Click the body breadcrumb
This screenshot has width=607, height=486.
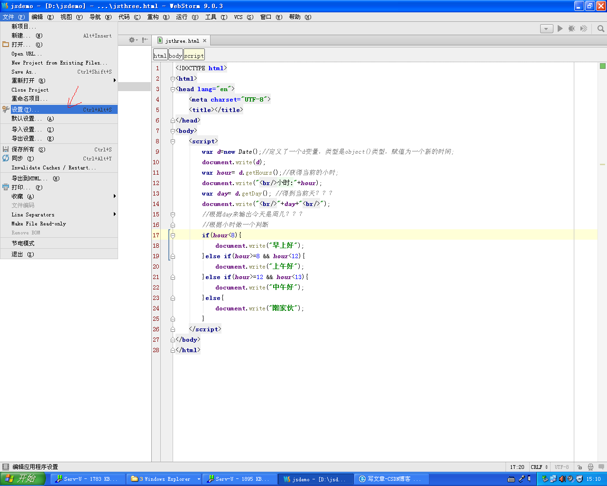pyautogui.click(x=175, y=56)
